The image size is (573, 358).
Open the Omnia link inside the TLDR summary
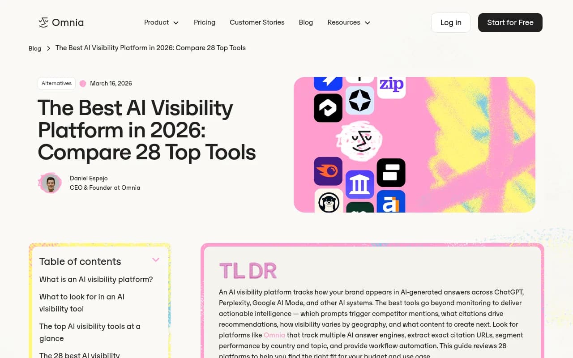coord(274,335)
